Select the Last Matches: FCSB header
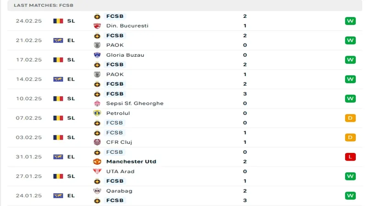Viewport: 367px width, 206px height. [x=44, y=5]
